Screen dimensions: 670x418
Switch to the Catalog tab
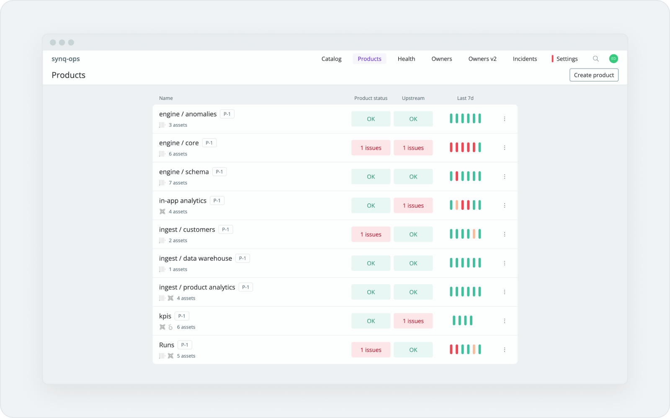(331, 59)
